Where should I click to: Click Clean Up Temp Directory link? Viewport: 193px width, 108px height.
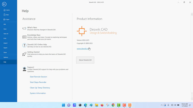40,88
